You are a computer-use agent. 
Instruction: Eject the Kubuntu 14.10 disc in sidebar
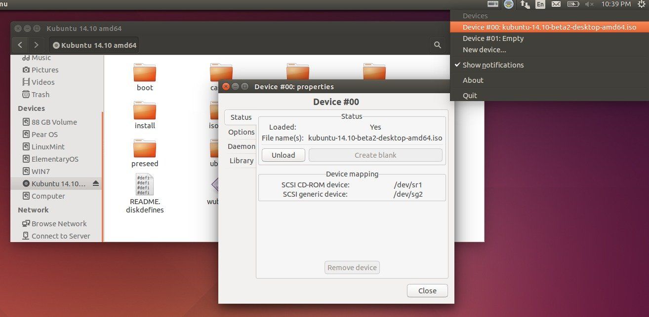point(96,183)
